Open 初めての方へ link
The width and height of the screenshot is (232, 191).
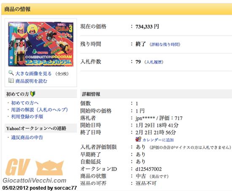pos(25,103)
